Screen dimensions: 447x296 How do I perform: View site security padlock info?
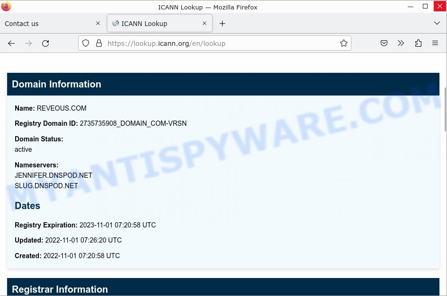click(x=99, y=43)
